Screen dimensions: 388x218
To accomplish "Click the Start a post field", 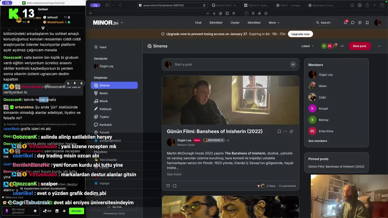I will (230, 64).
